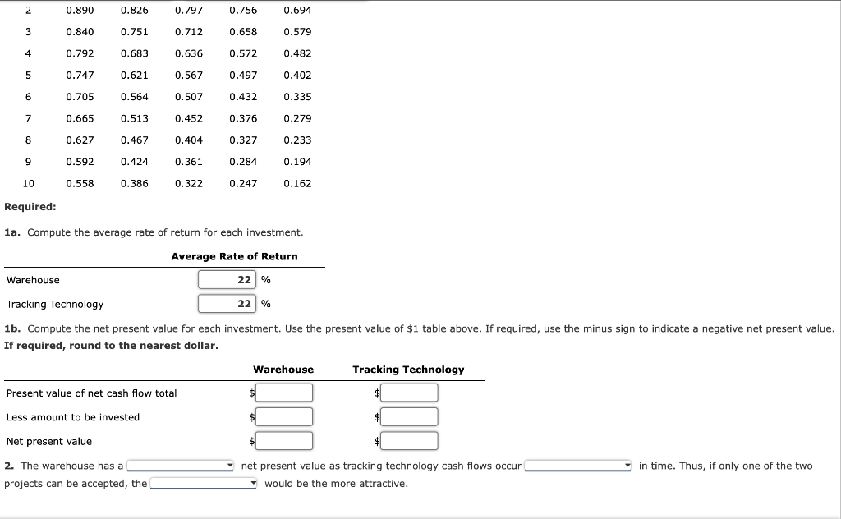Edit the Tracking Technology average rate field
This screenshot has width=841, height=519.
(226, 303)
